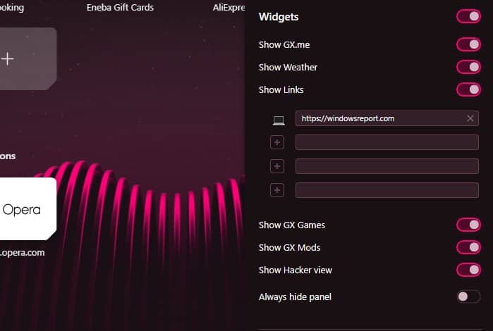Disable the Show GX.me switch
The width and height of the screenshot is (493, 331).
[468, 44]
